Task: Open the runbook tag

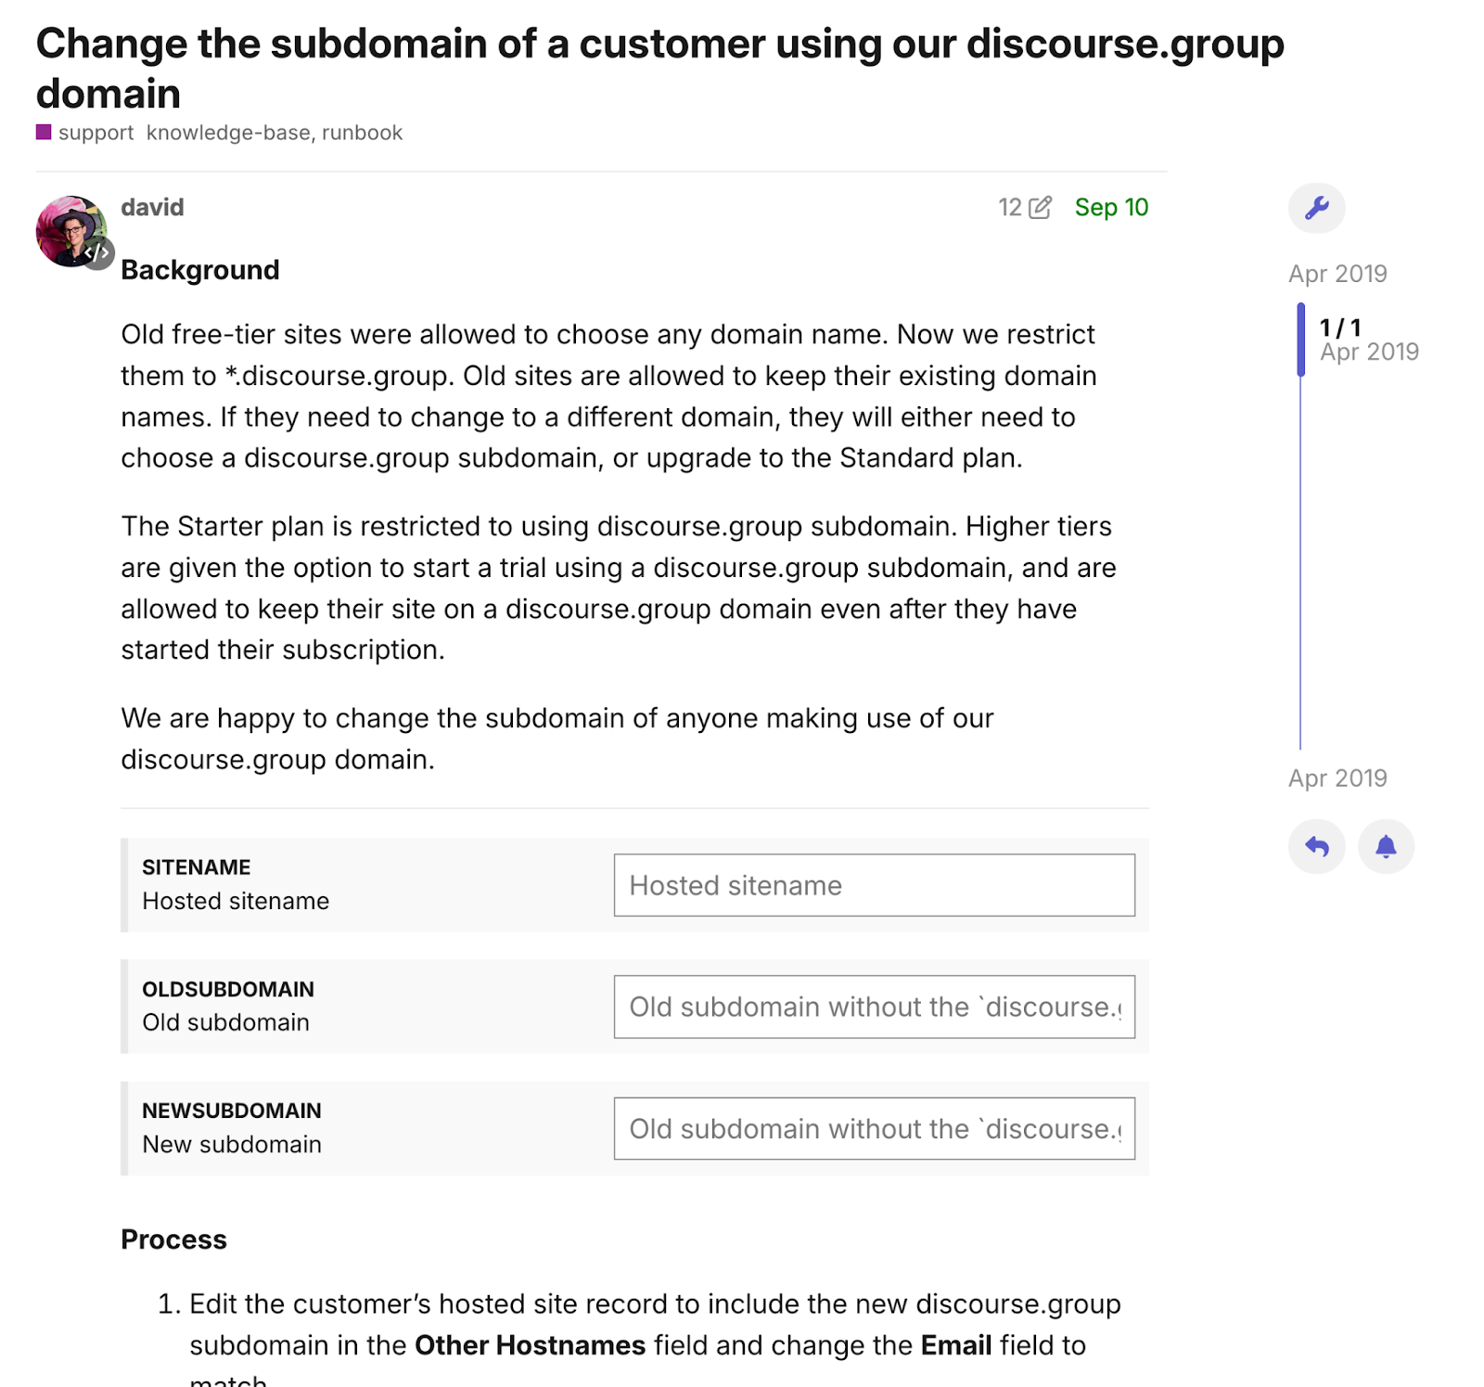Action: pyautogui.click(x=362, y=133)
